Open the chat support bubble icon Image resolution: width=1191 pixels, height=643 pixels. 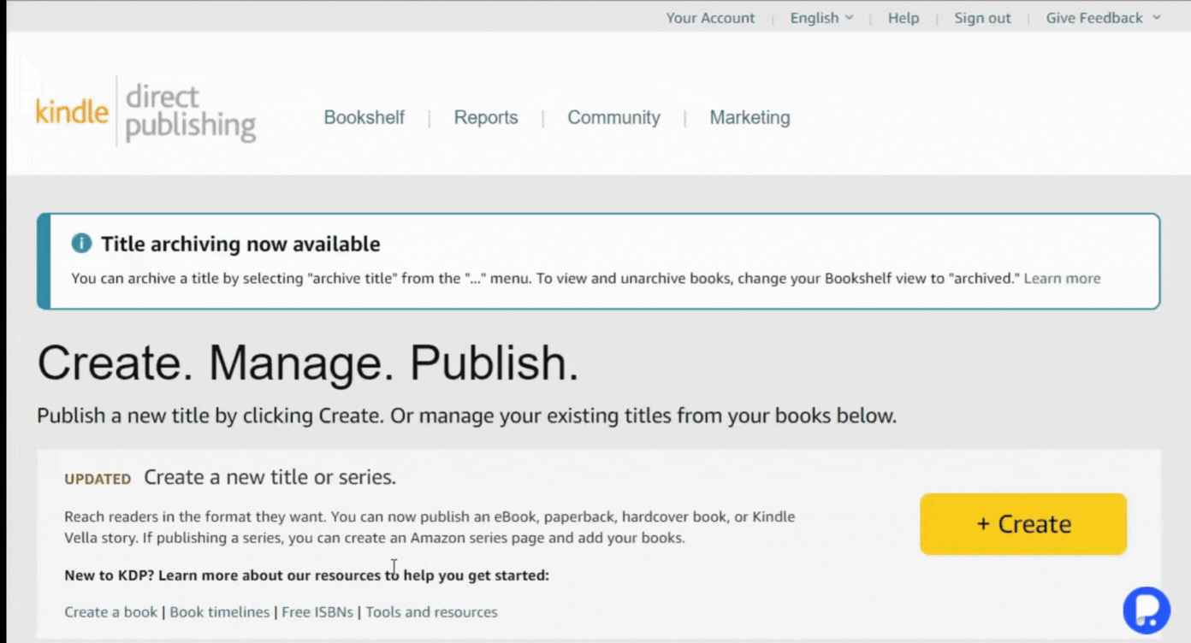tap(1146, 610)
